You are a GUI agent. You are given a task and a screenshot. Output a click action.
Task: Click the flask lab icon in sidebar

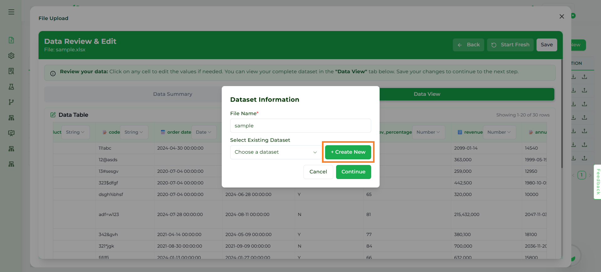click(11, 87)
